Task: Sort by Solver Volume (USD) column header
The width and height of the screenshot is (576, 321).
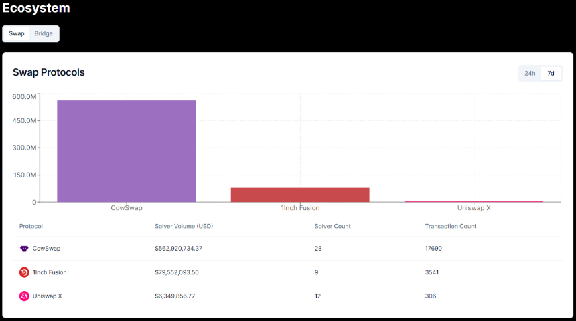Action: click(184, 226)
